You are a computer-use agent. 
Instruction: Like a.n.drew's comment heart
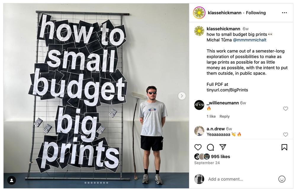click(285, 135)
